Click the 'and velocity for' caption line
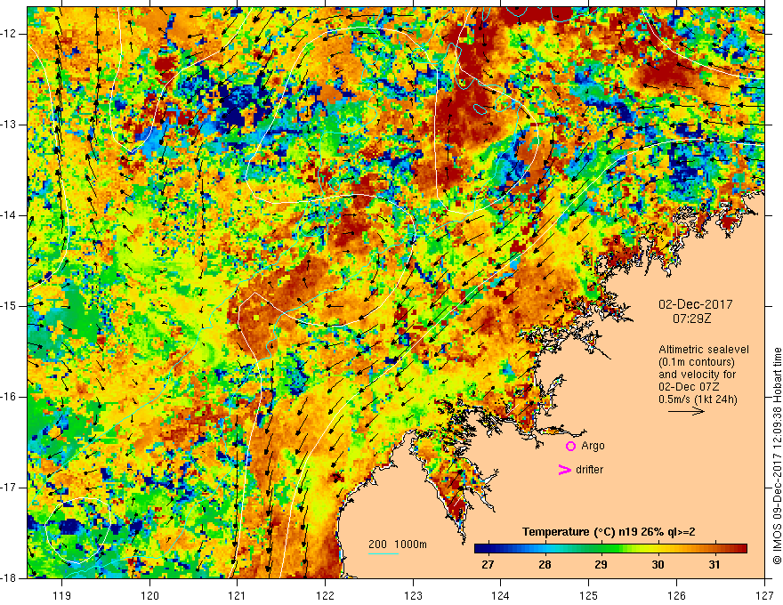The height and width of the screenshot is (605, 783). 697,375
